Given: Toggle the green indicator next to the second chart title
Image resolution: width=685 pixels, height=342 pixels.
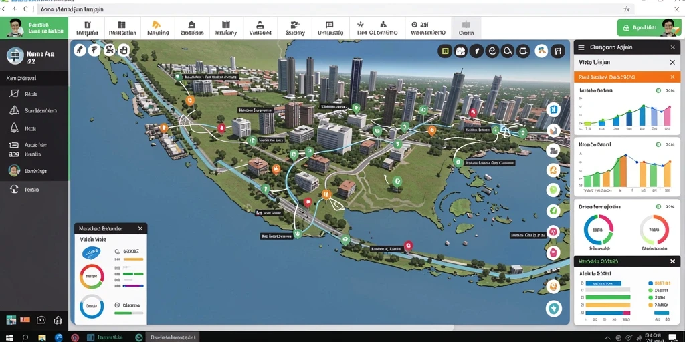Looking at the screenshot, I should pyautogui.click(x=658, y=144).
